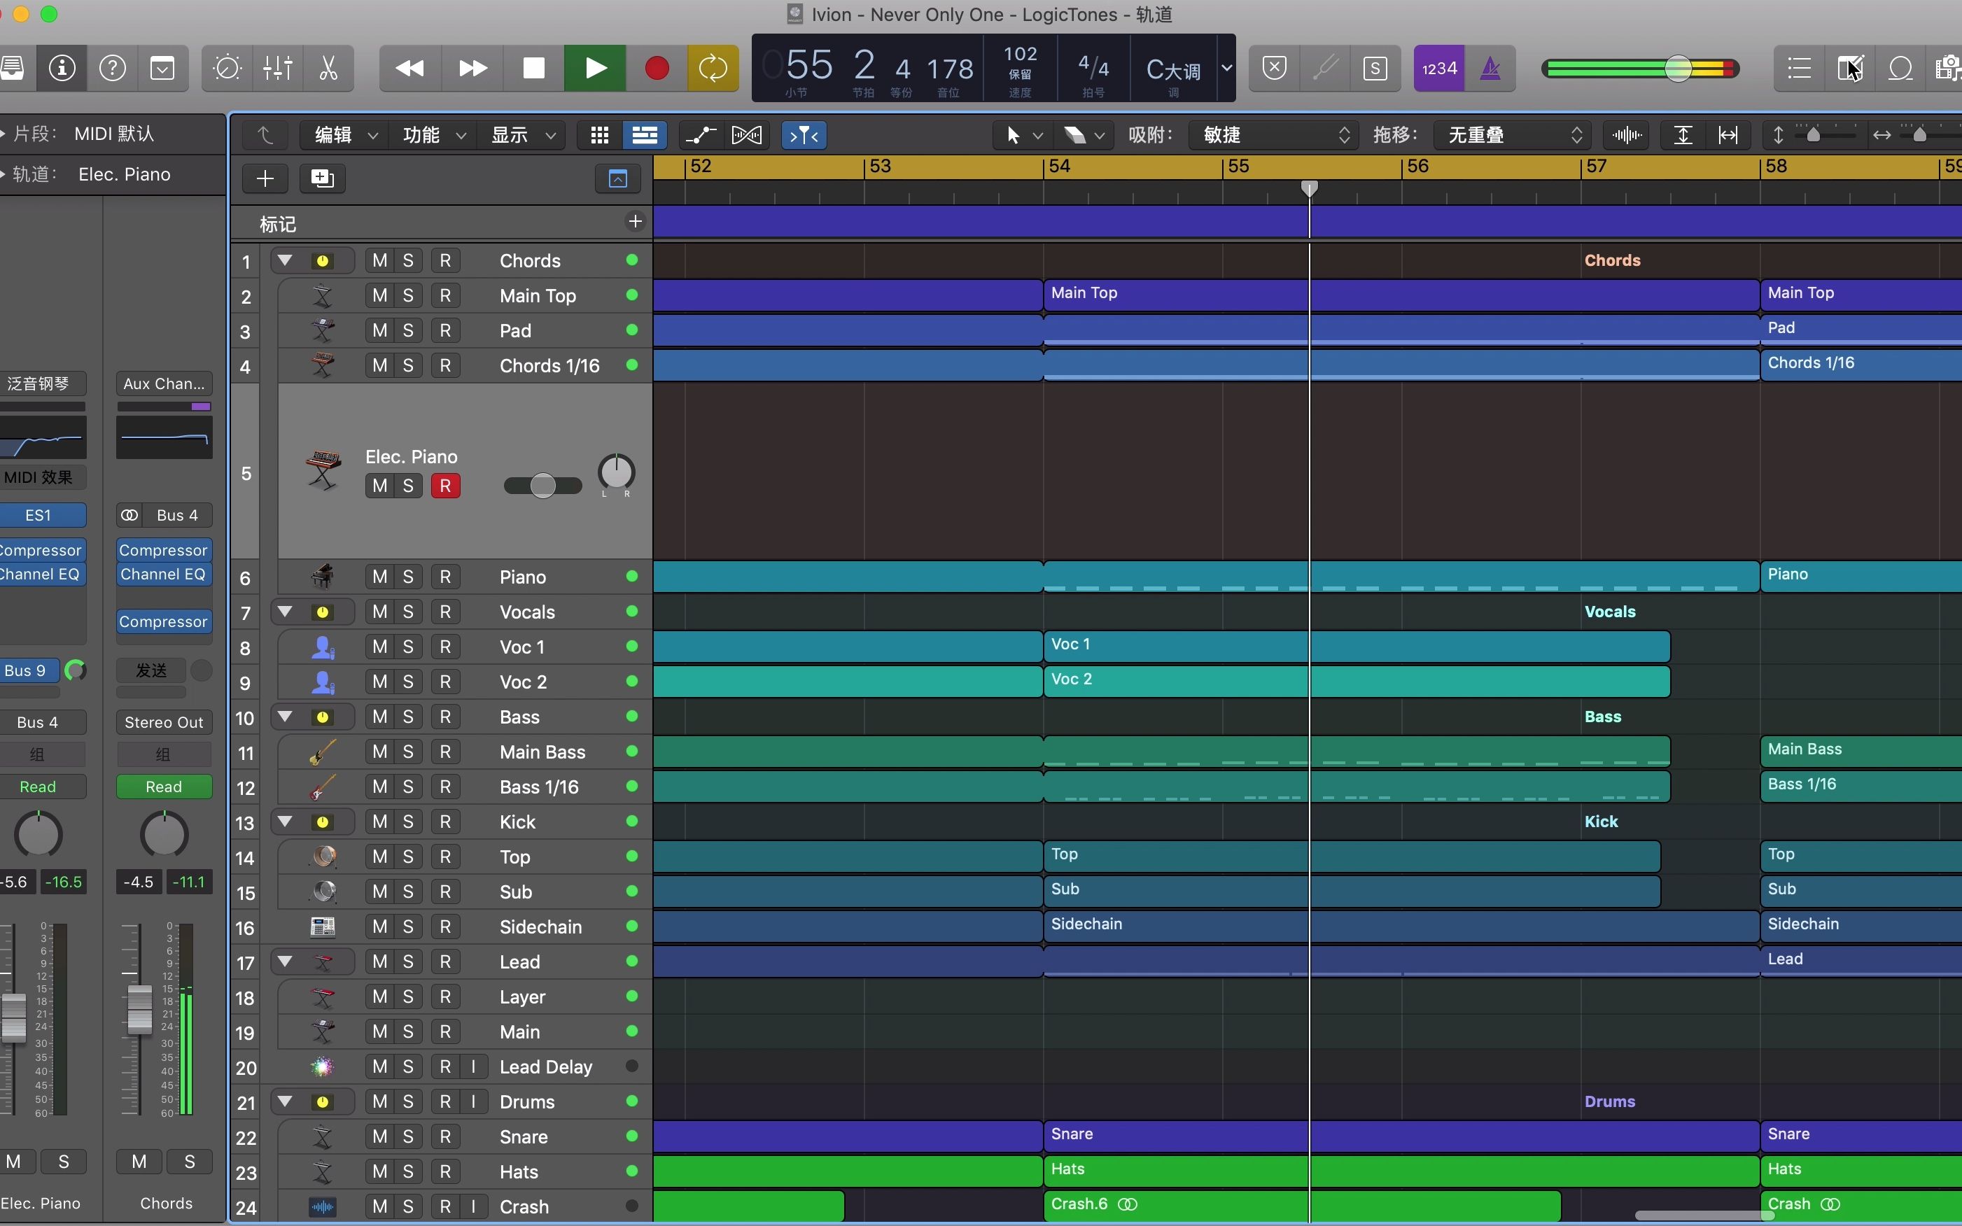Viewport: 1962px width, 1226px height.
Task: Open the Inspector info button
Action: pos(62,68)
